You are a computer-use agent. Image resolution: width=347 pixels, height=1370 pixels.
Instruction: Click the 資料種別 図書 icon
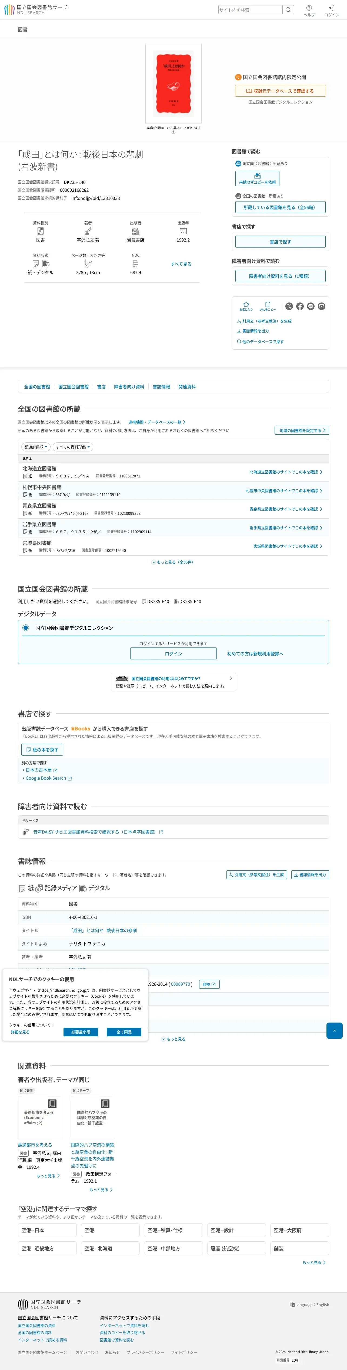tap(40, 231)
